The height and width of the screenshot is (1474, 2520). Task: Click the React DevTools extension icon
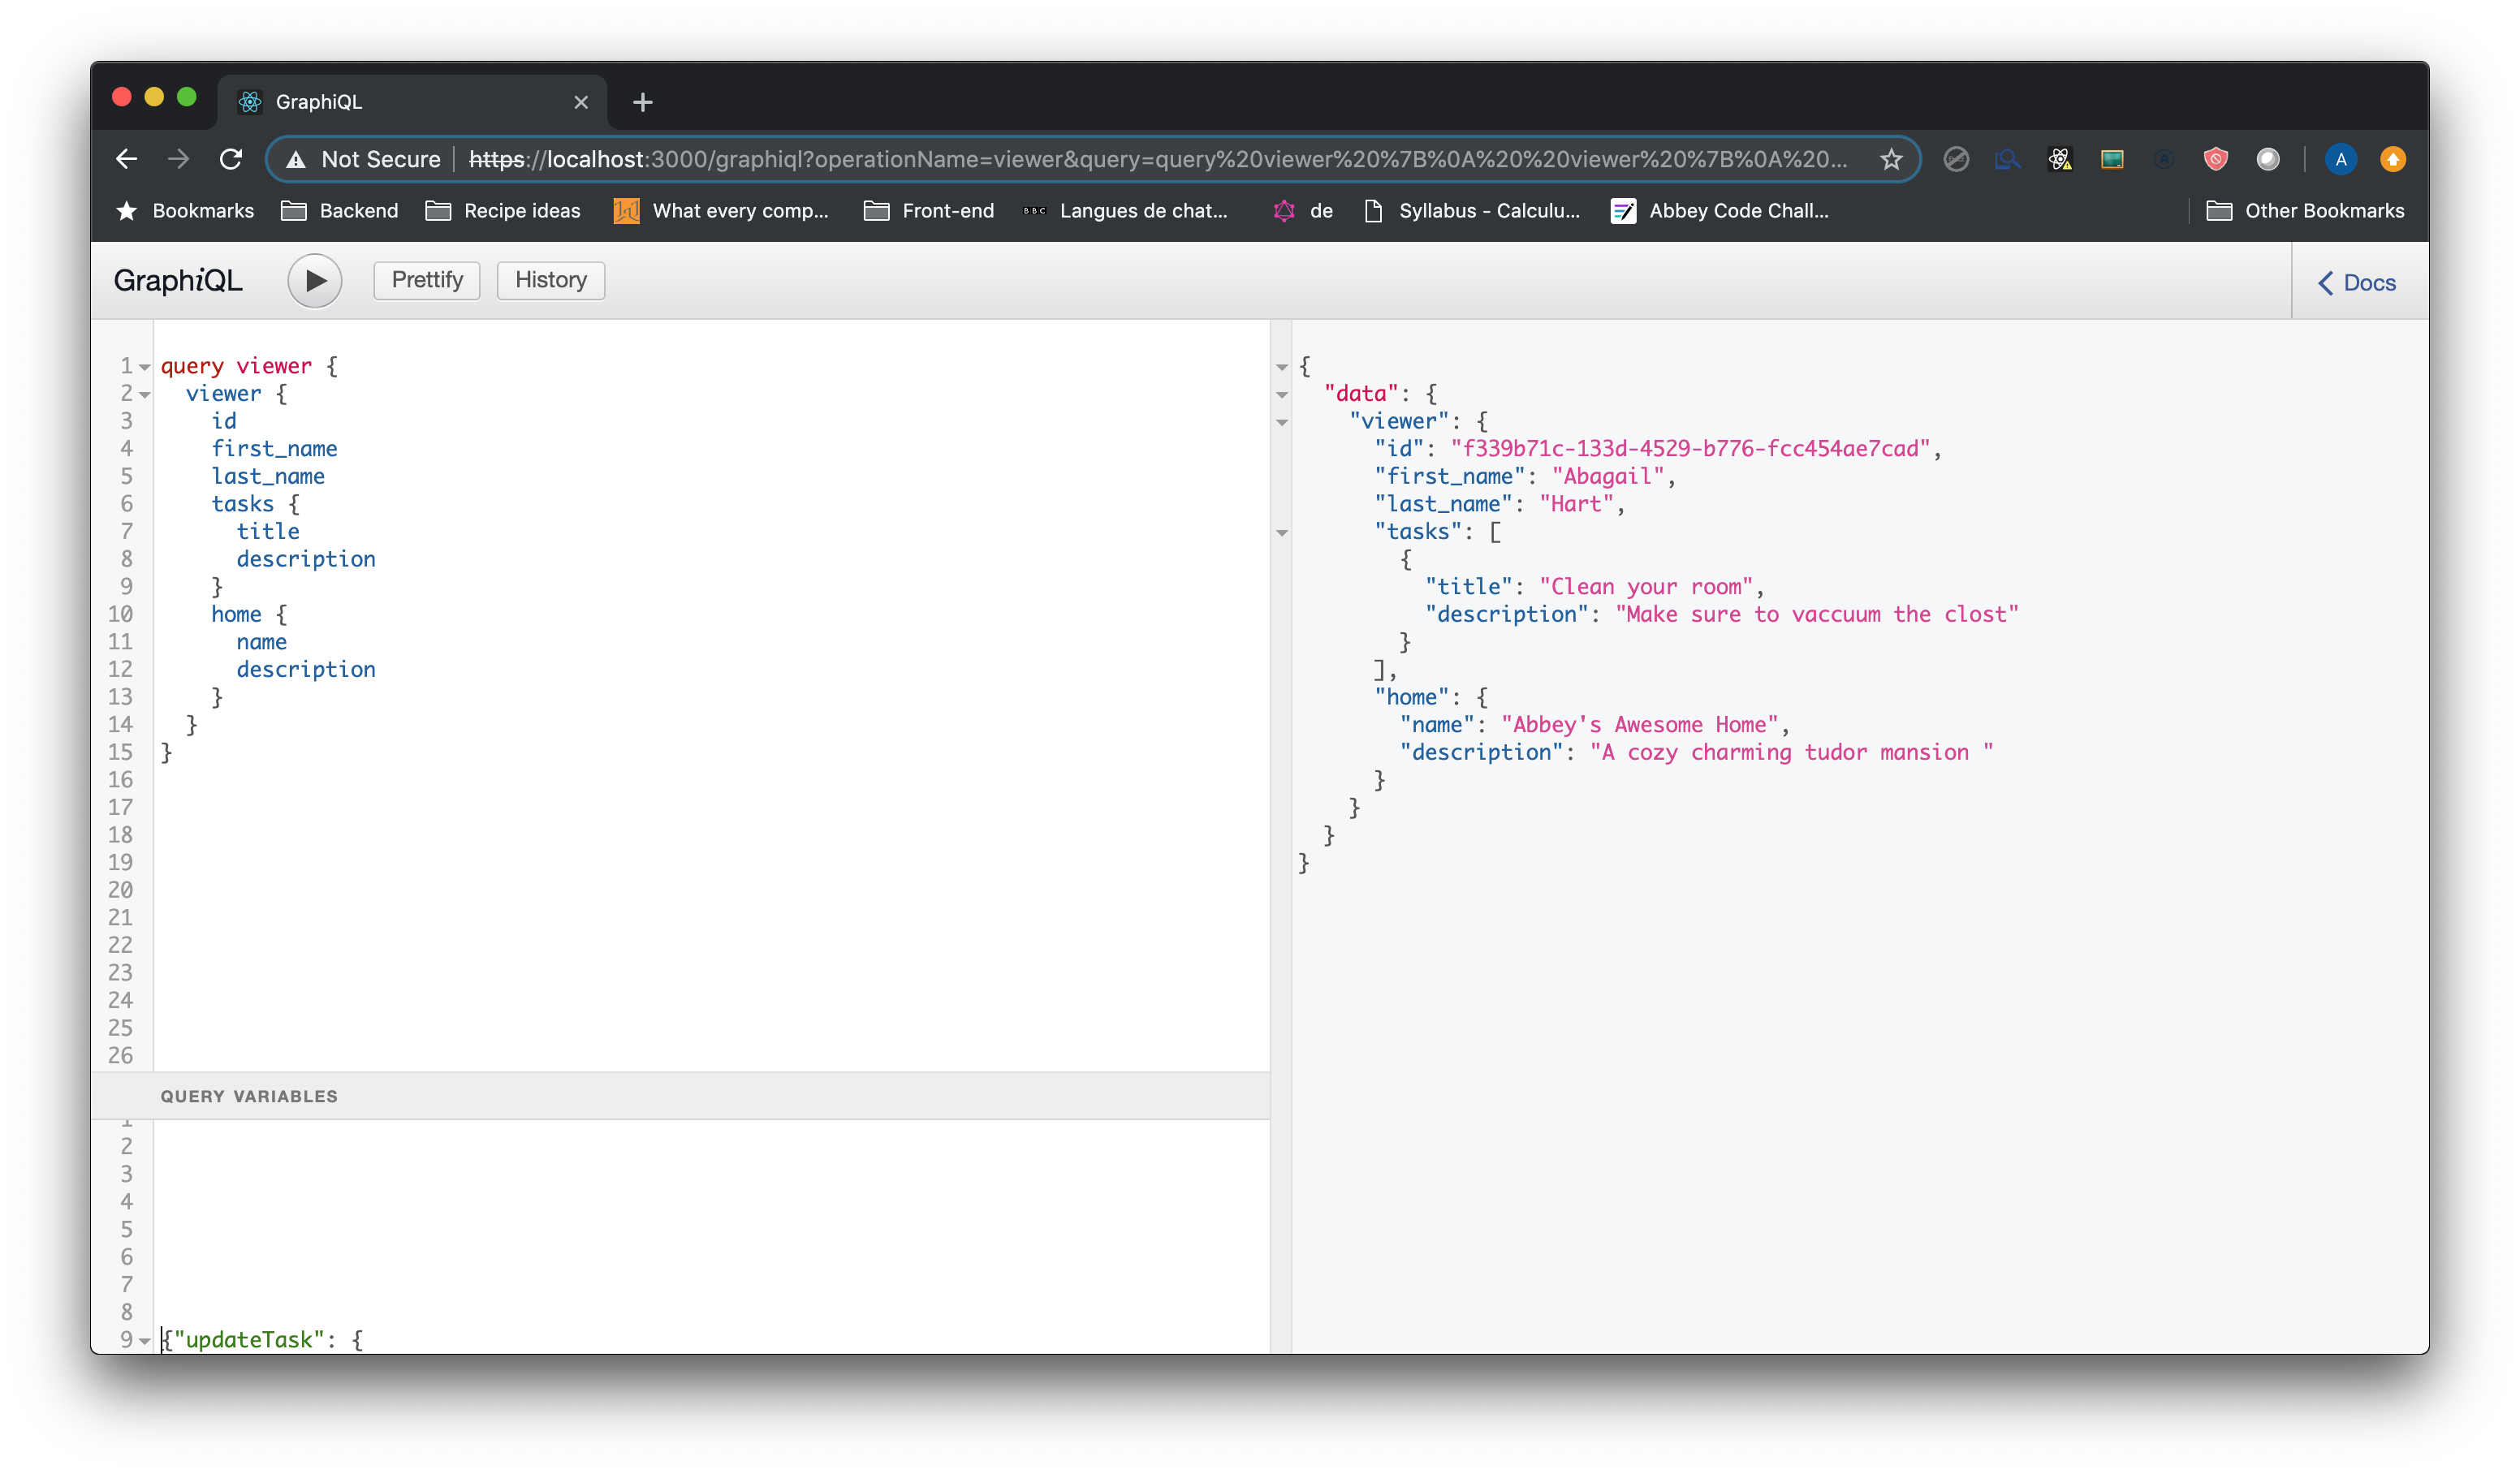click(x=2060, y=159)
